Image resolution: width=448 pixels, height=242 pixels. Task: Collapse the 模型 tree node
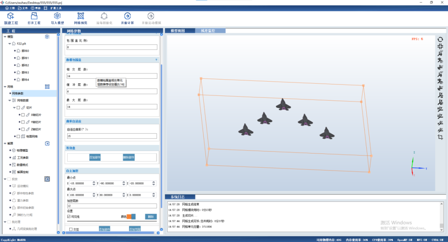click(5, 37)
